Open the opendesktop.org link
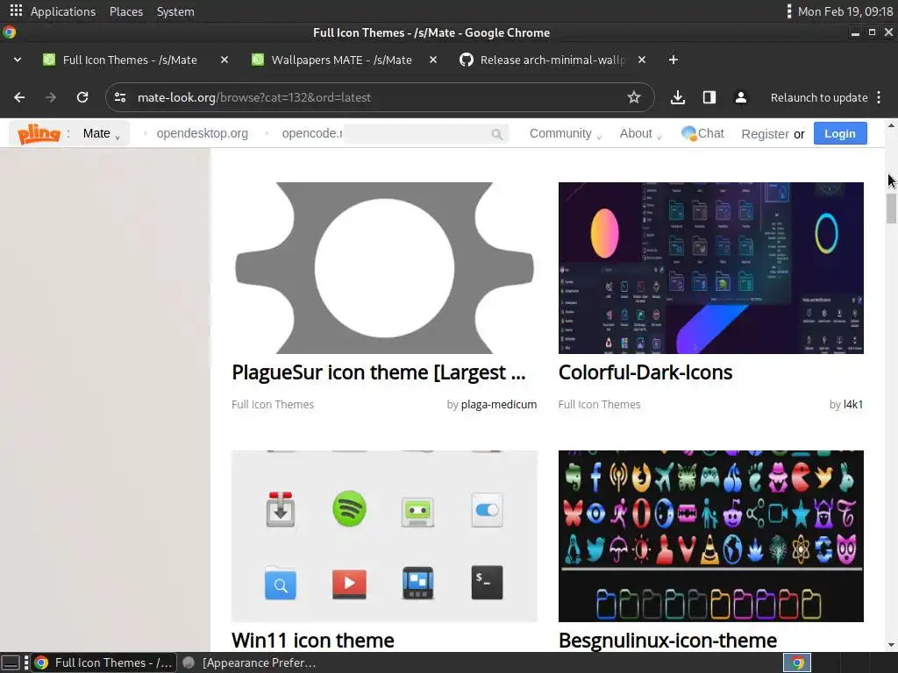 tap(203, 133)
